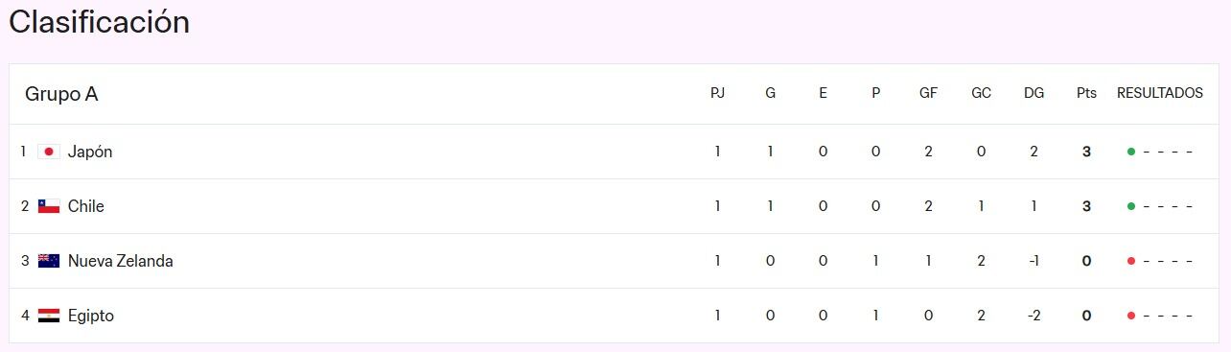Click the RESULTADOS column header
Screen dimensions: 1231x352
(x=1160, y=93)
